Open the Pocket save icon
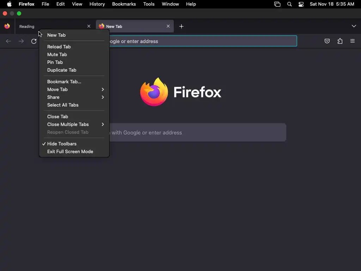 coord(327,41)
